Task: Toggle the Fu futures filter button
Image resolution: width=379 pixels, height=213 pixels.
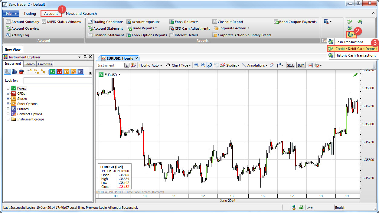Action: pyautogui.click(x=80, y=72)
